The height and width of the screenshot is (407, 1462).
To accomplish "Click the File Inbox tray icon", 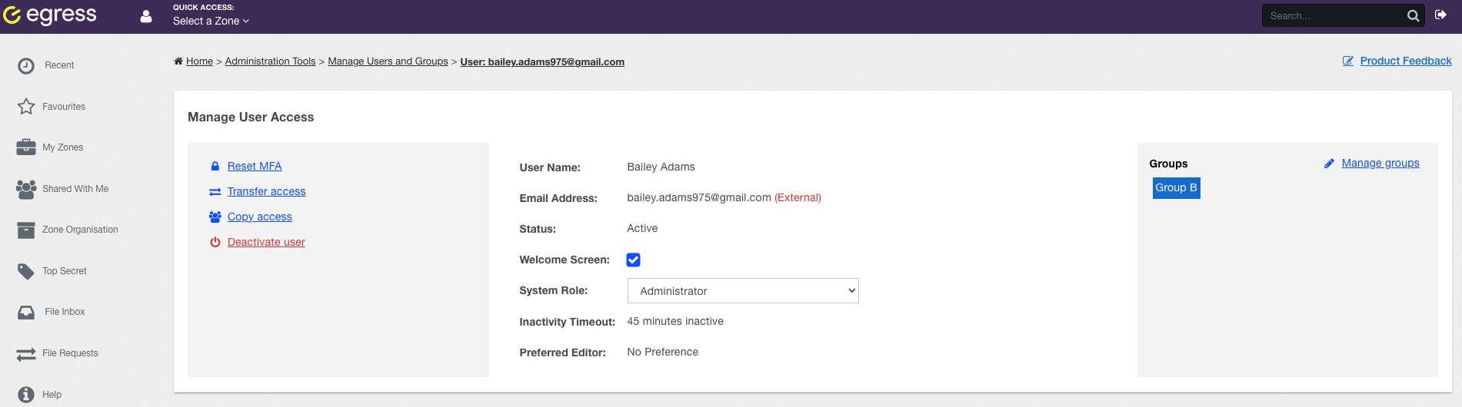I will (26, 312).
